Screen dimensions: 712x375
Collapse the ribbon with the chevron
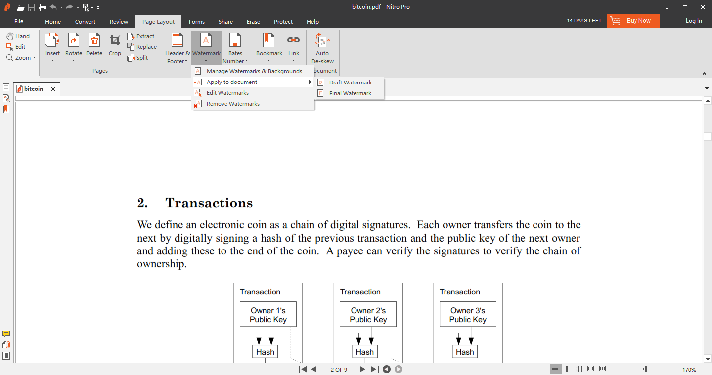click(705, 73)
